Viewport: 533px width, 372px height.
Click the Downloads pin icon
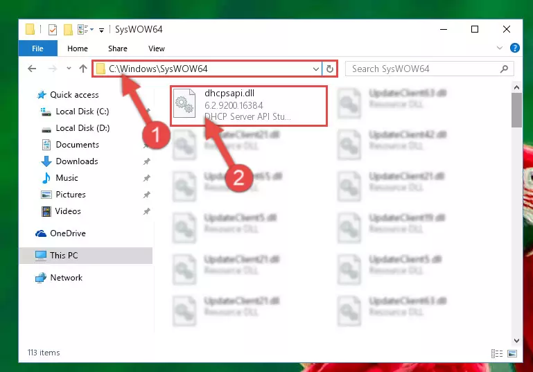point(146,161)
